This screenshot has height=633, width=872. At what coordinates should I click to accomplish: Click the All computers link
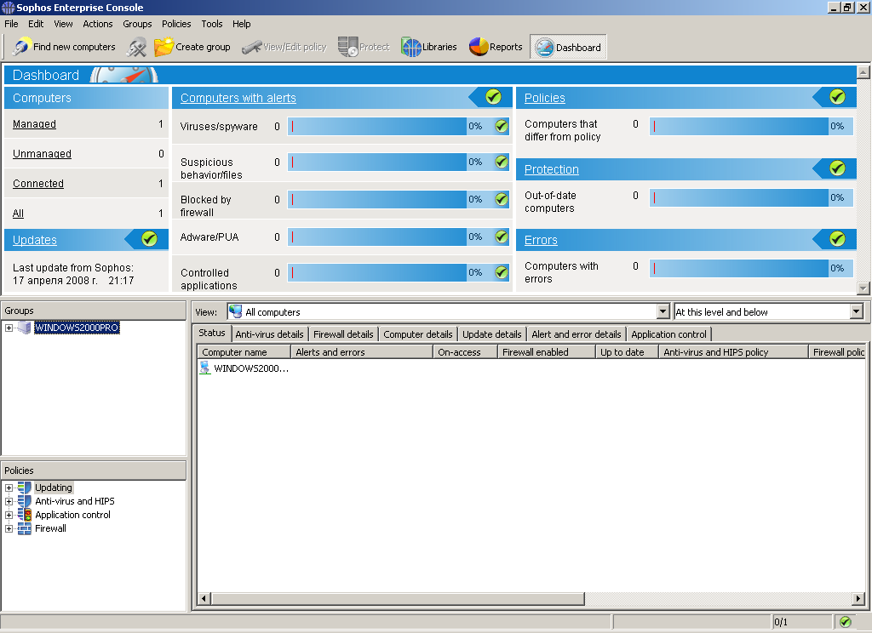(x=19, y=214)
